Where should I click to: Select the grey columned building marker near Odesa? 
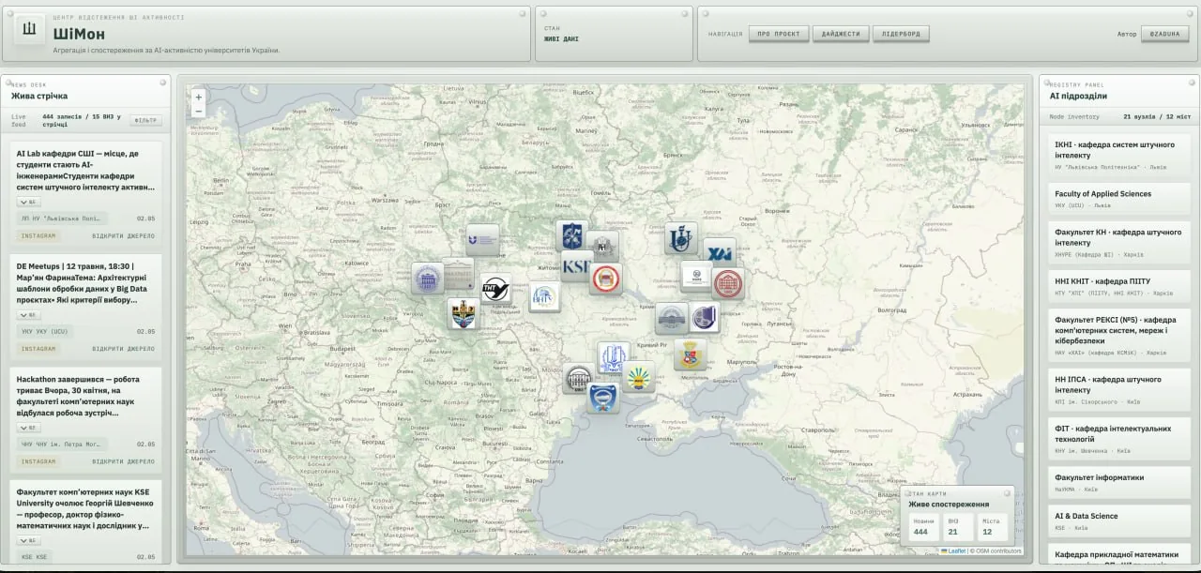[x=578, y=379]
